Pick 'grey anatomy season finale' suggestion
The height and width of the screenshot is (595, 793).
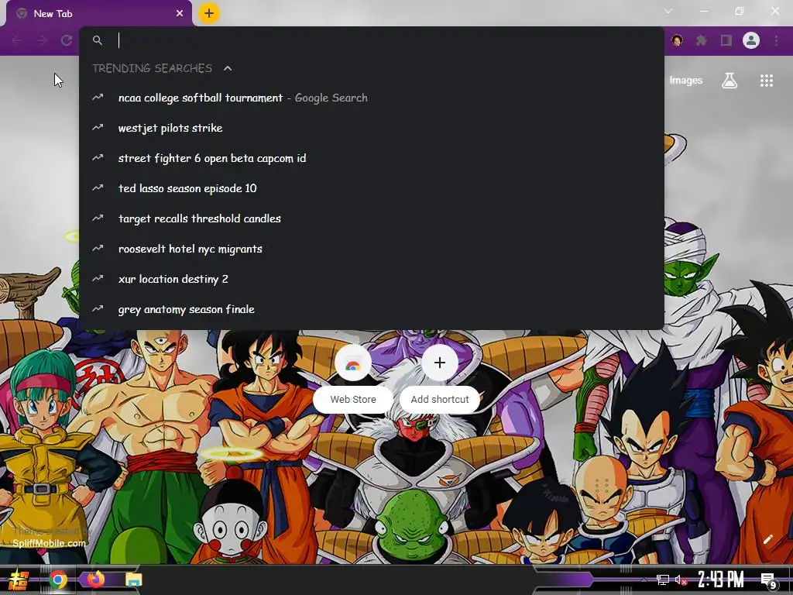click(x=371, y=309)
